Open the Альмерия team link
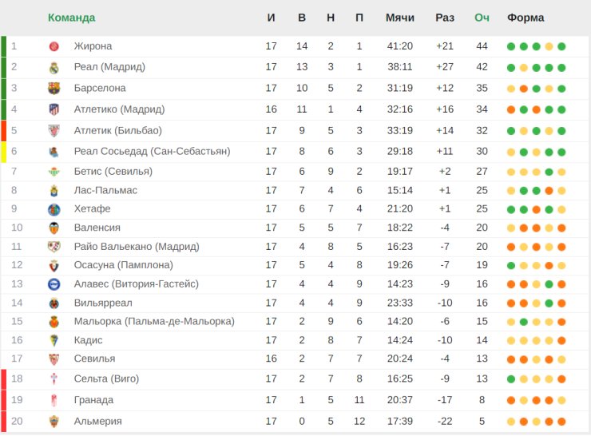The image size is (591, 436). point(97,421)
